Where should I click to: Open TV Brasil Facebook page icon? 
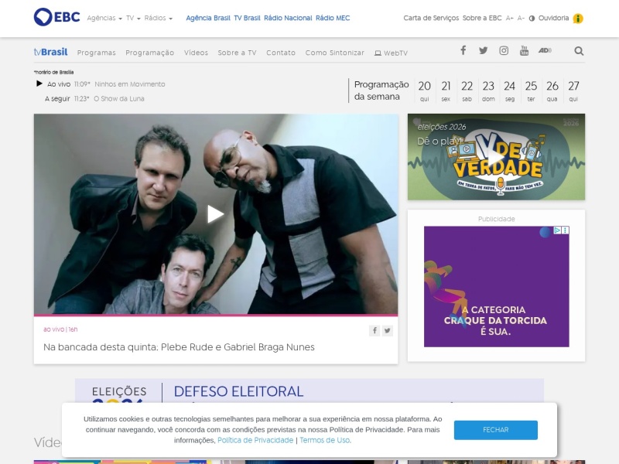(x=463, y=50)
